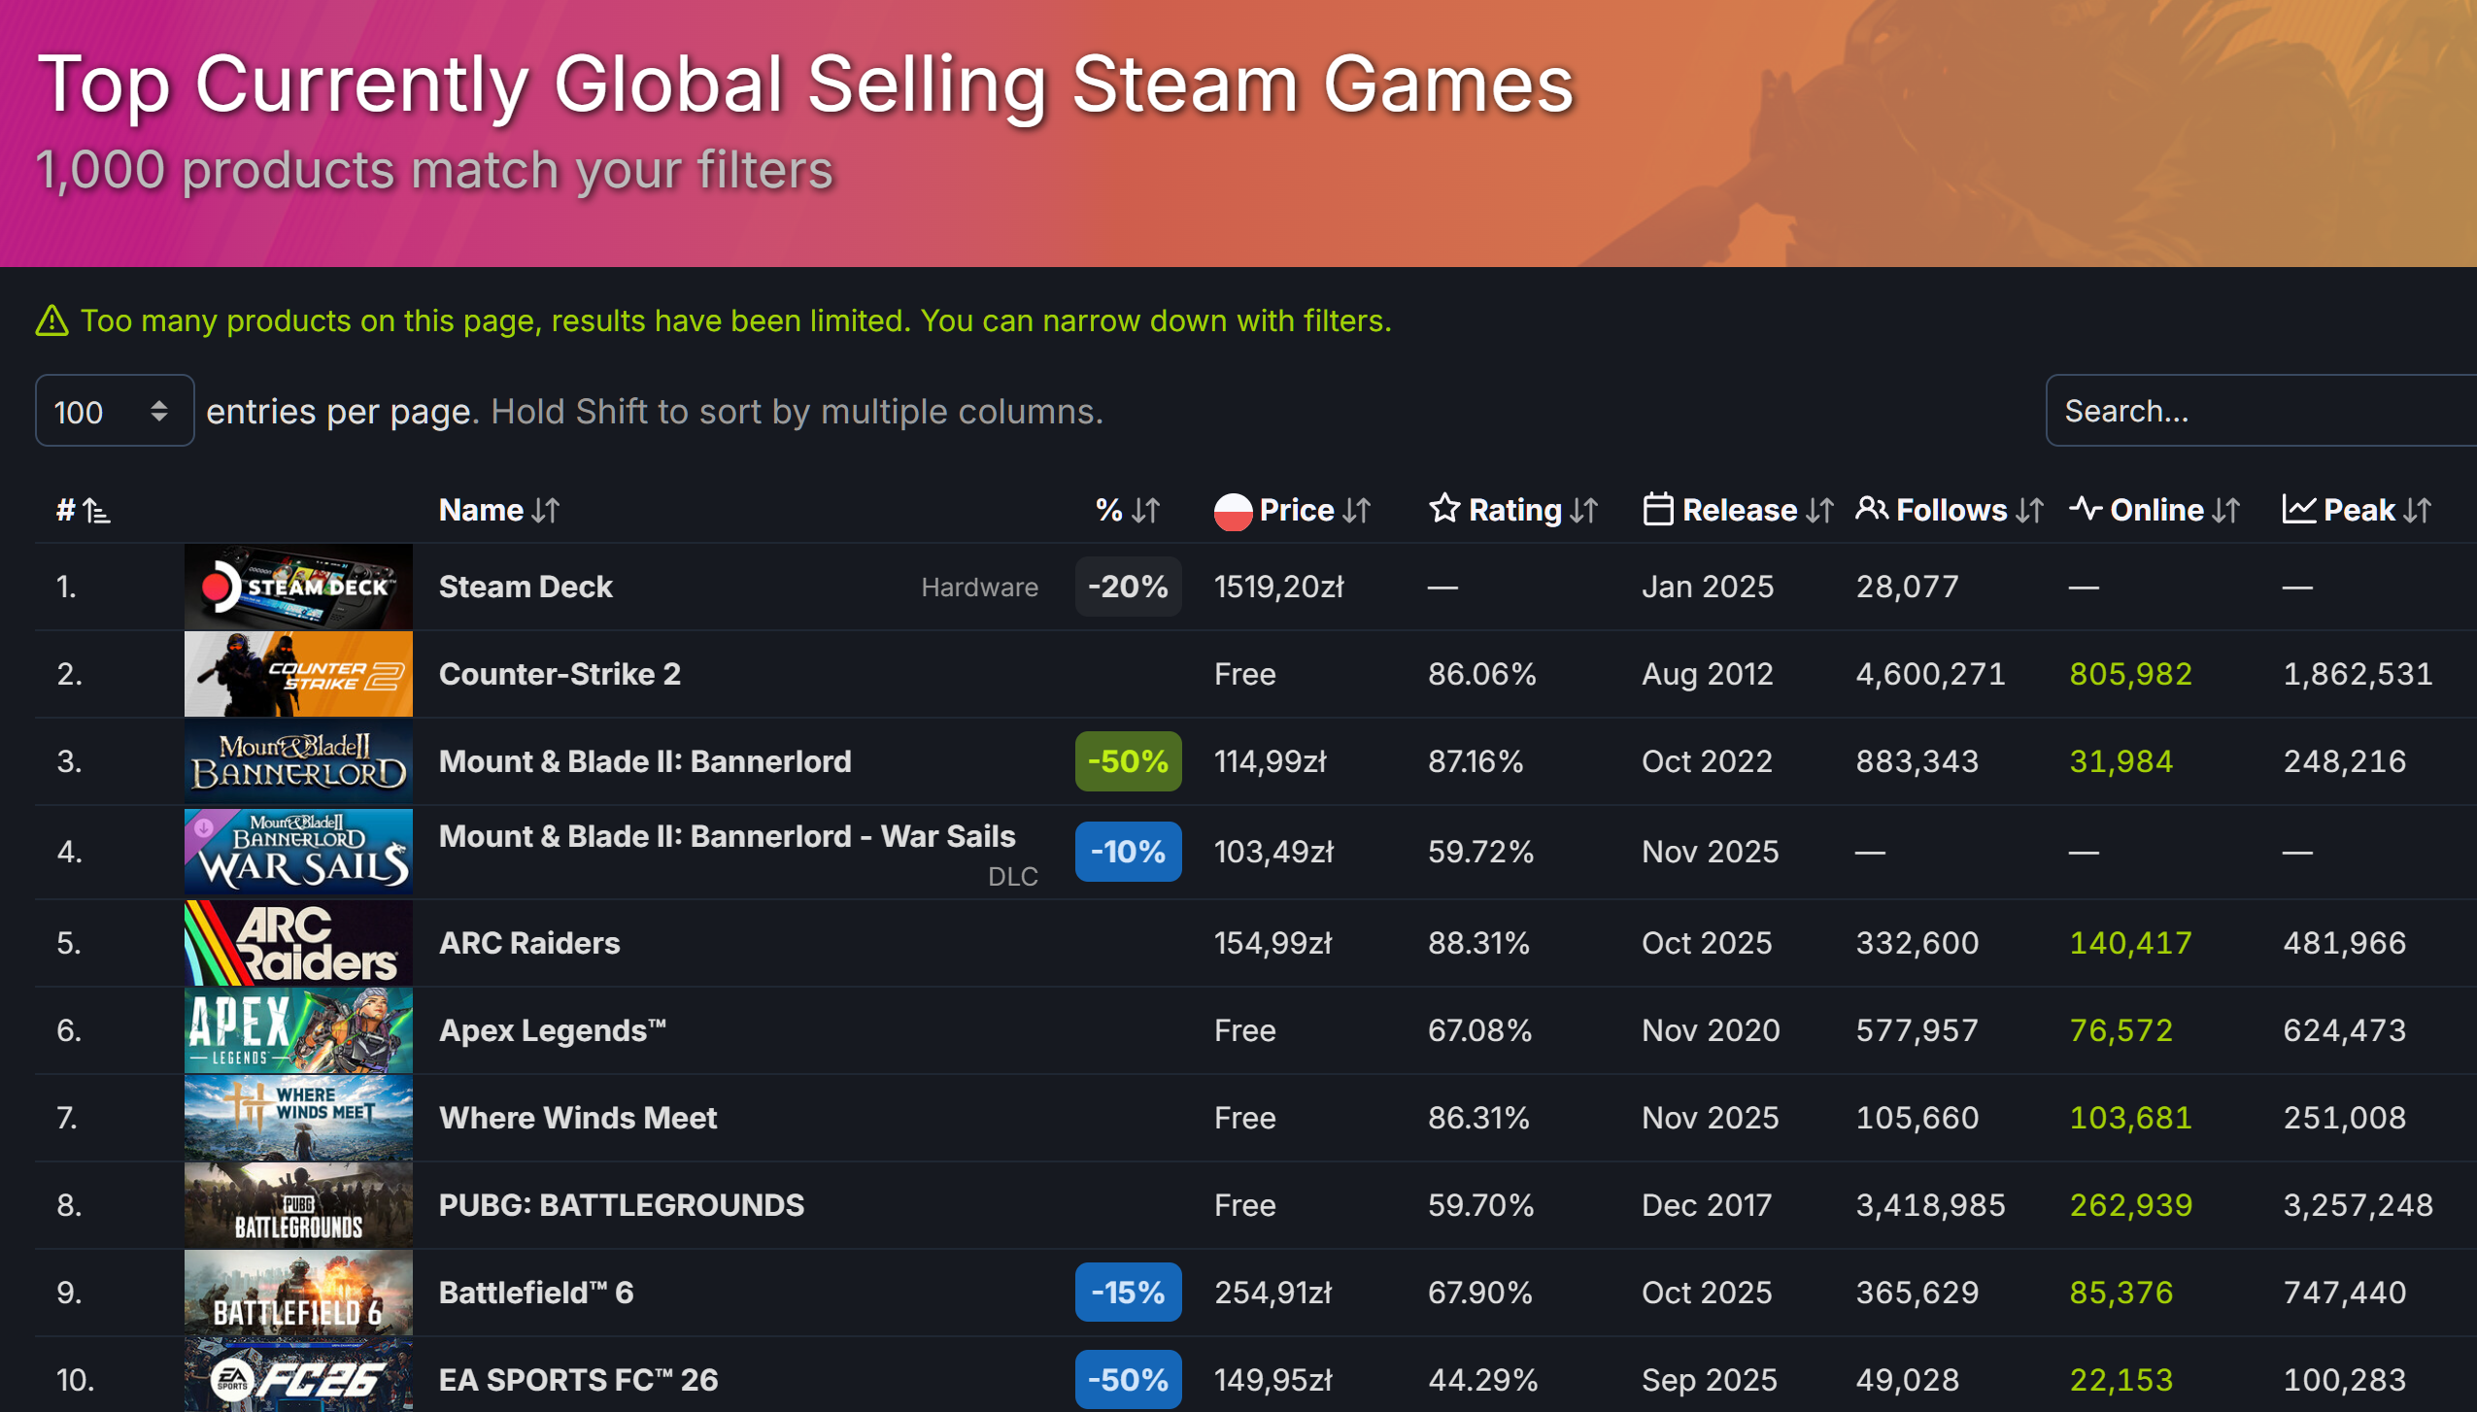Click the Battlefield 6 thumbnail image

coord(298,1293)
